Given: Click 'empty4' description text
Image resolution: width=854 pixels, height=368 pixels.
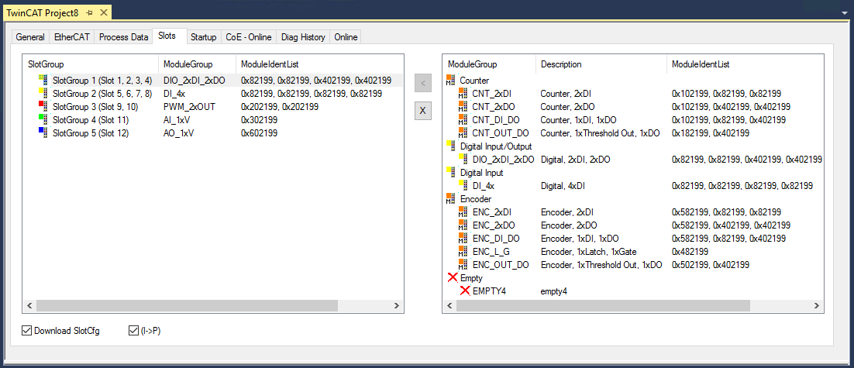Looking at the screenshot, I should 554,291.
